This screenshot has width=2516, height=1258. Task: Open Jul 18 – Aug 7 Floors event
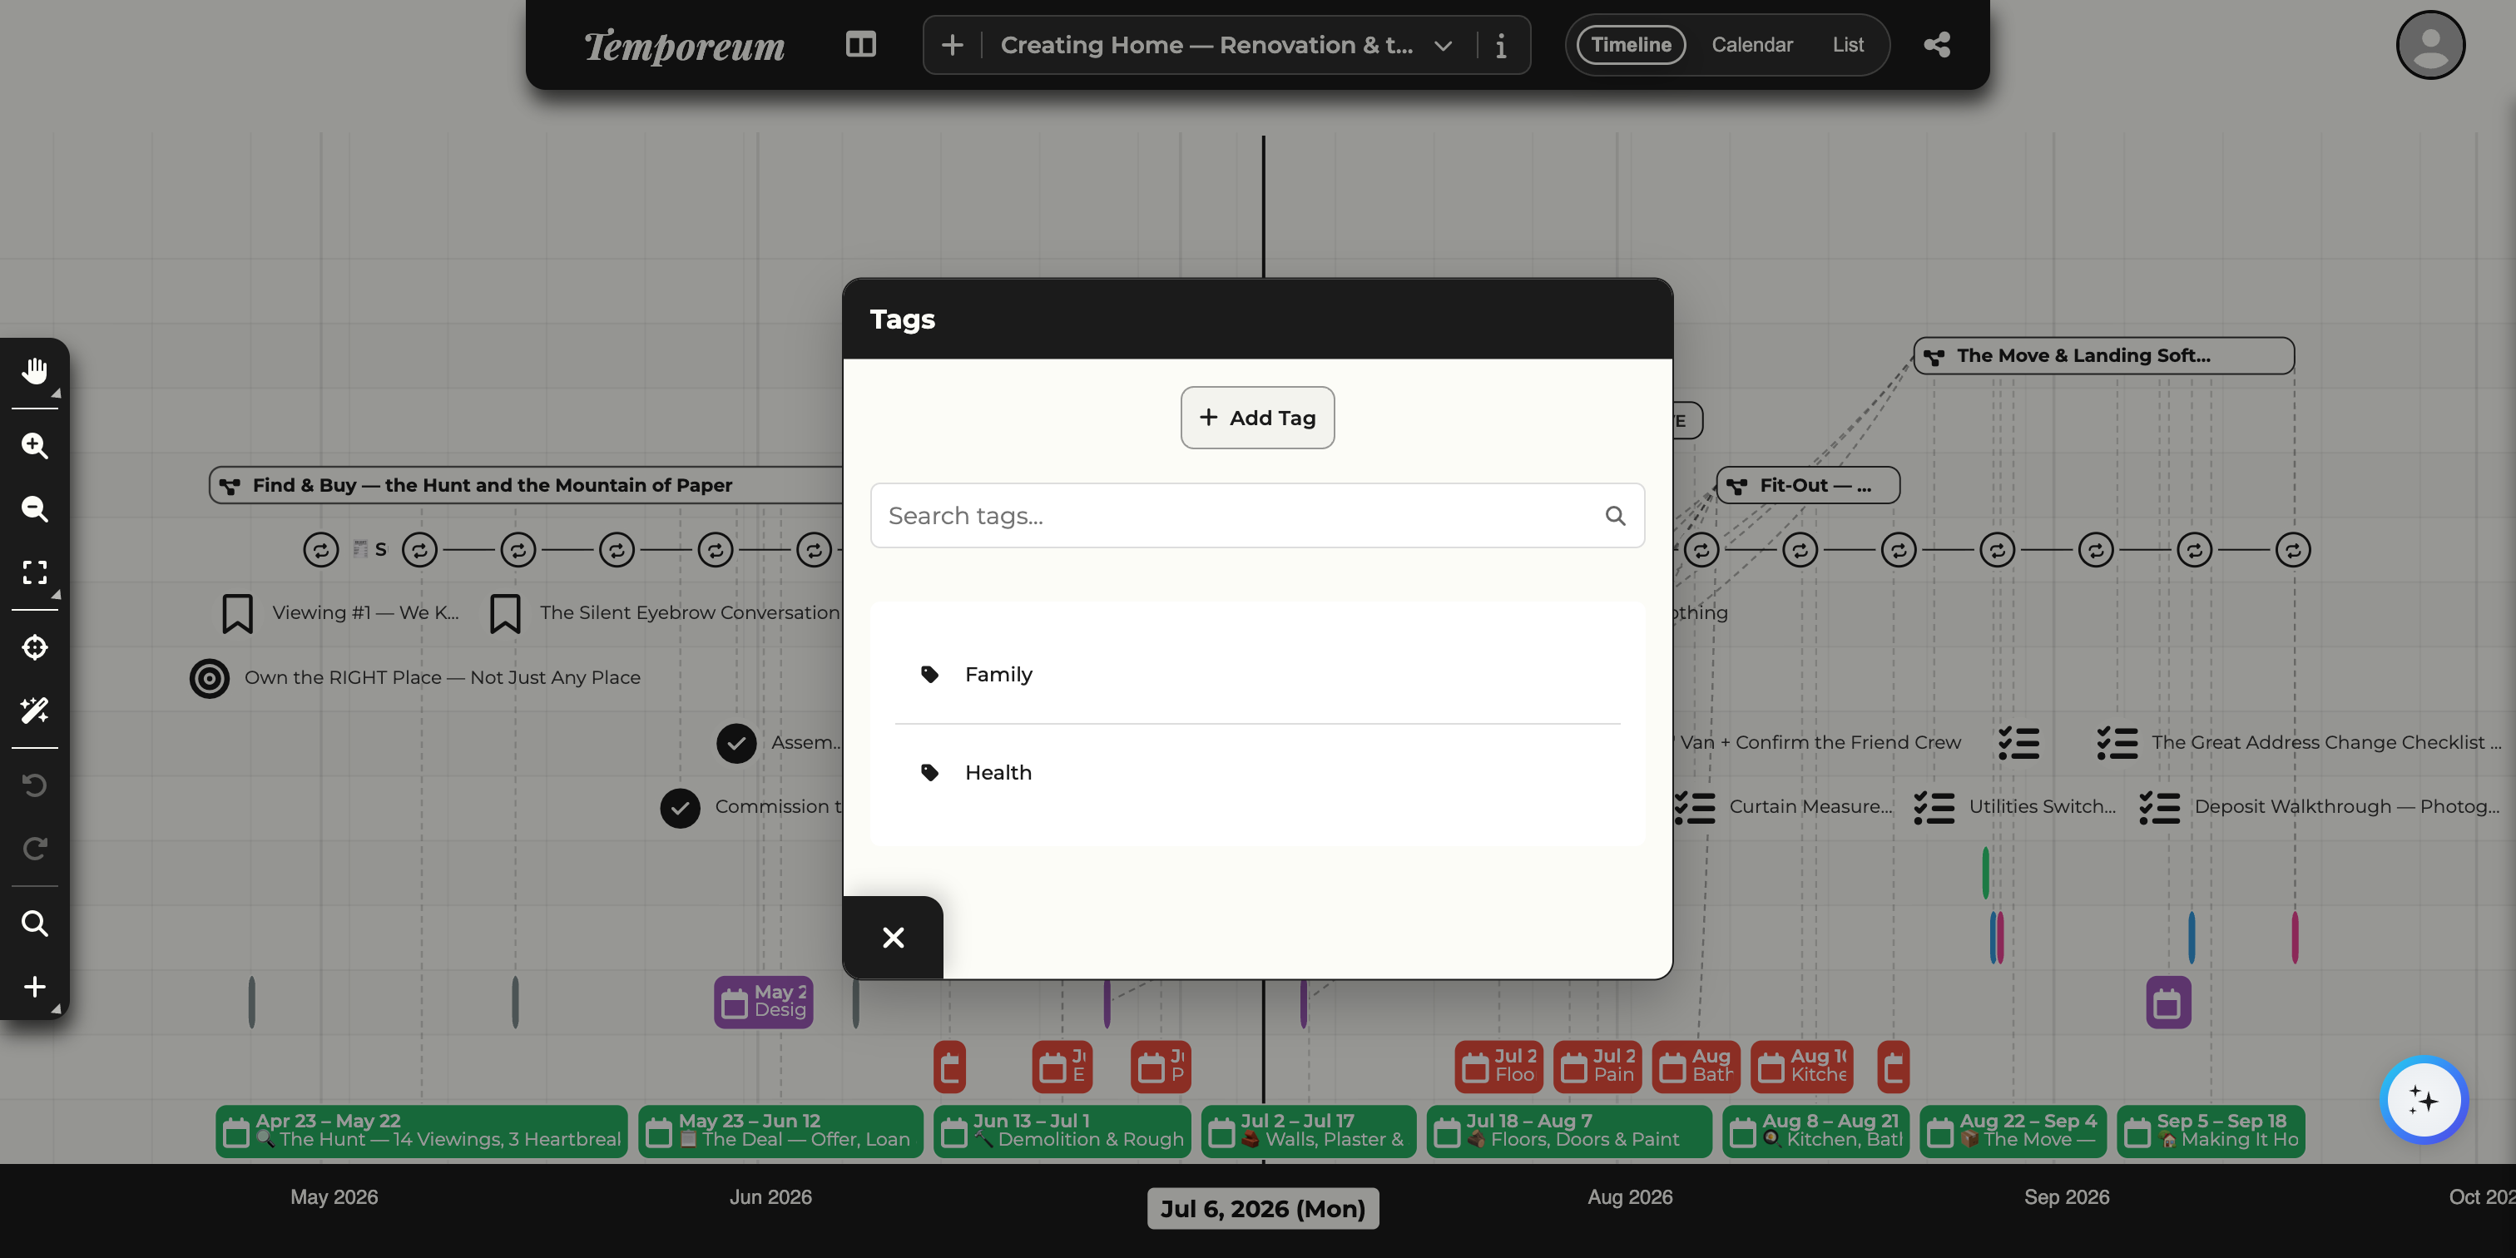pos(1569,1131)
